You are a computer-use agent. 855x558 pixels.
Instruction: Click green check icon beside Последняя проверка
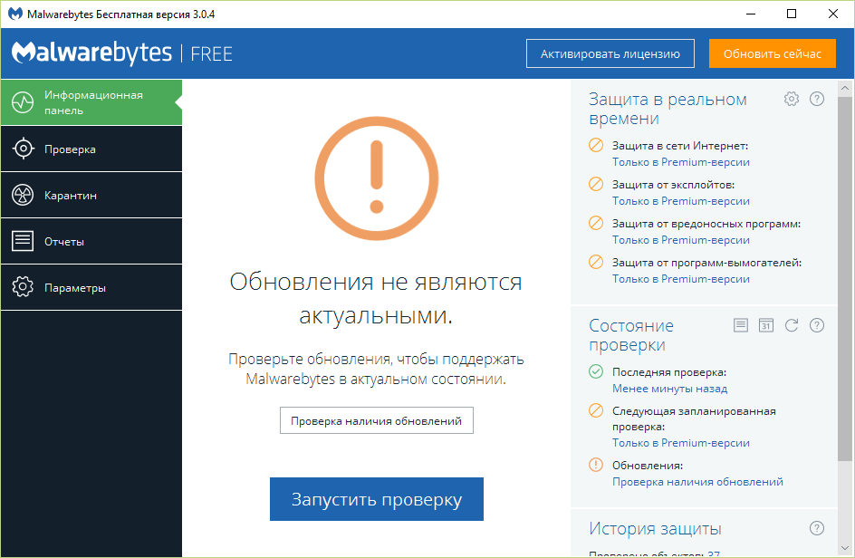click(x=596, y=371)
